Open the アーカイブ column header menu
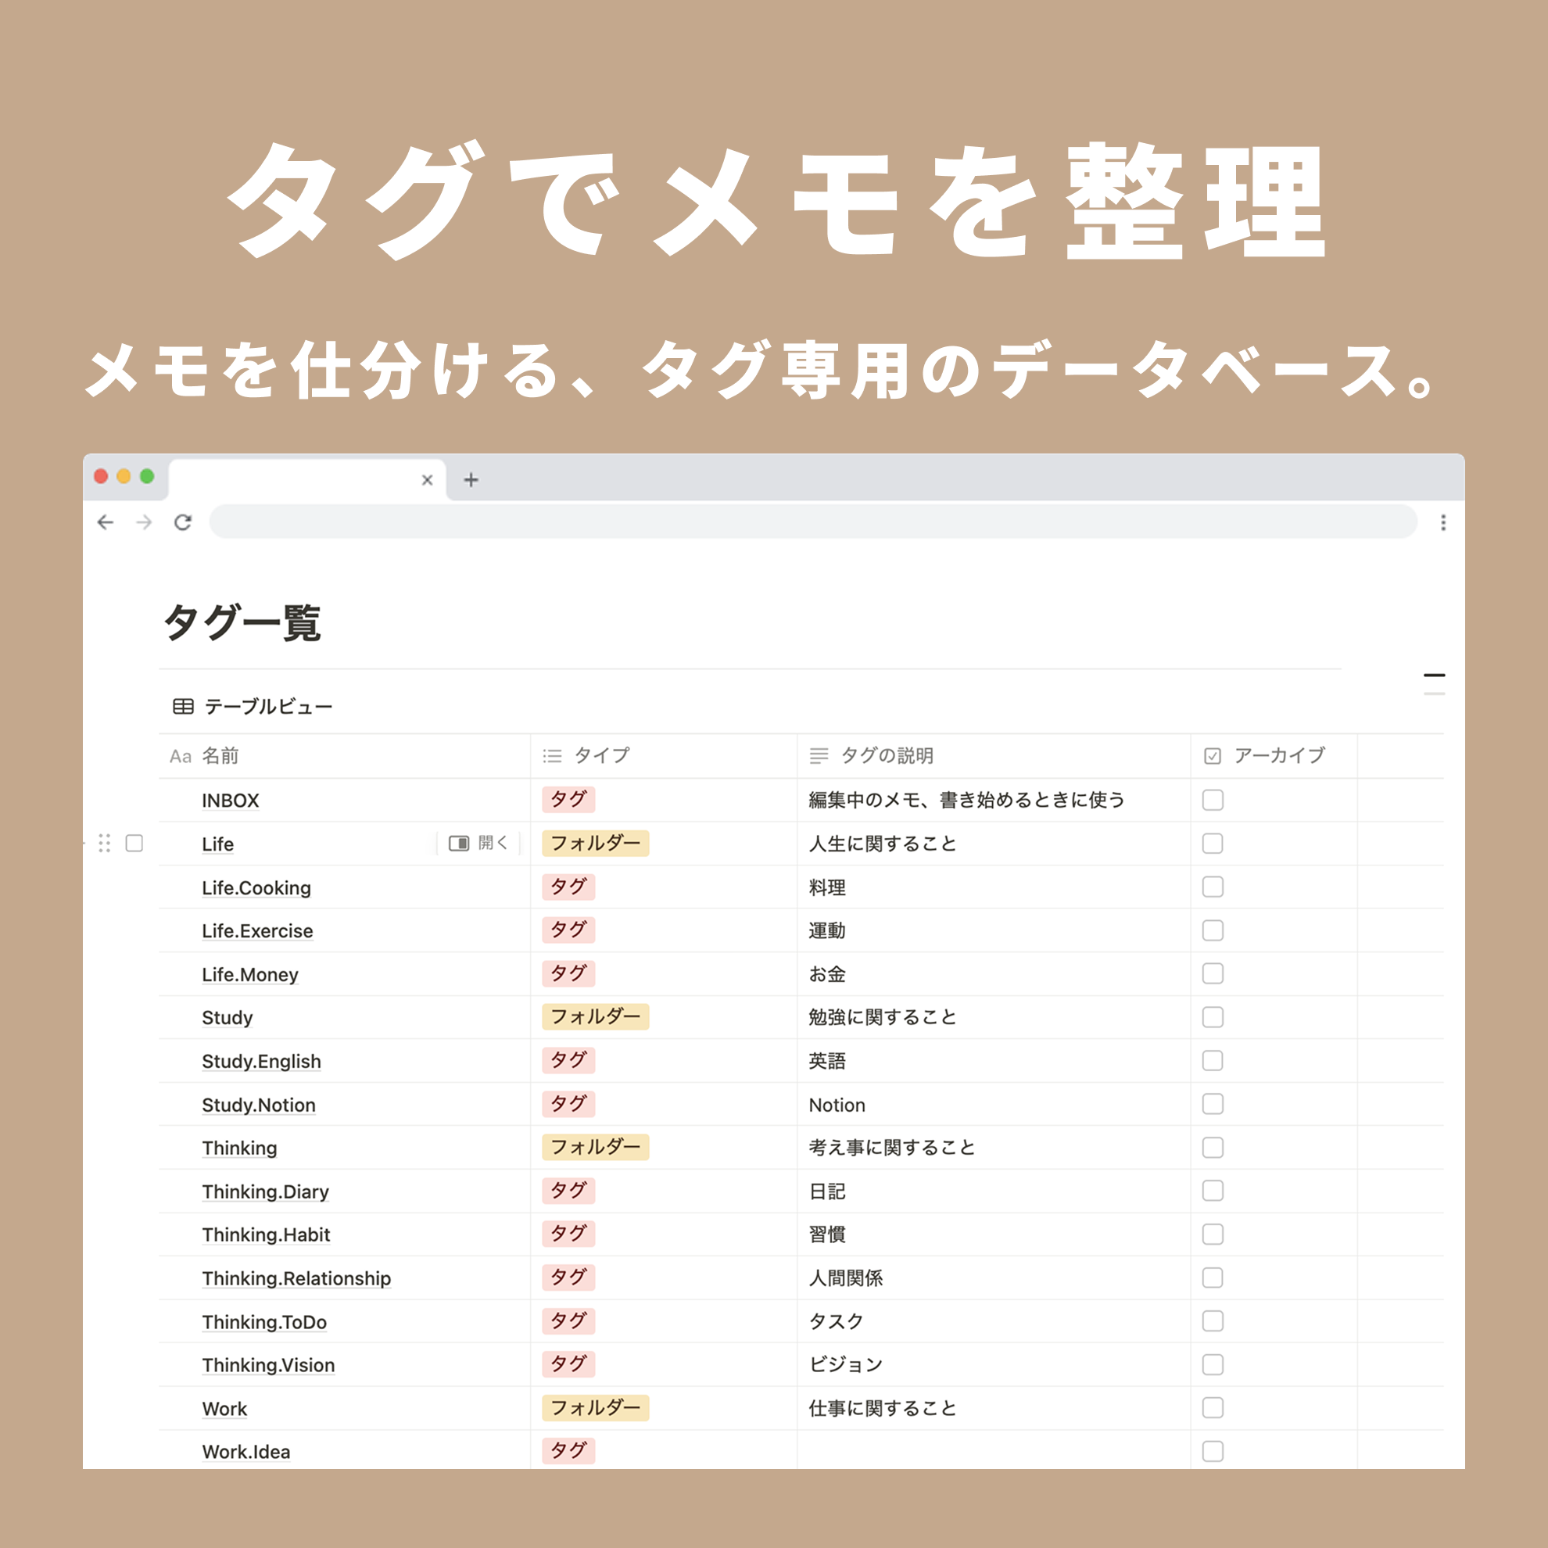Screen dimensions: 1548x1548 click(1279, 755)
